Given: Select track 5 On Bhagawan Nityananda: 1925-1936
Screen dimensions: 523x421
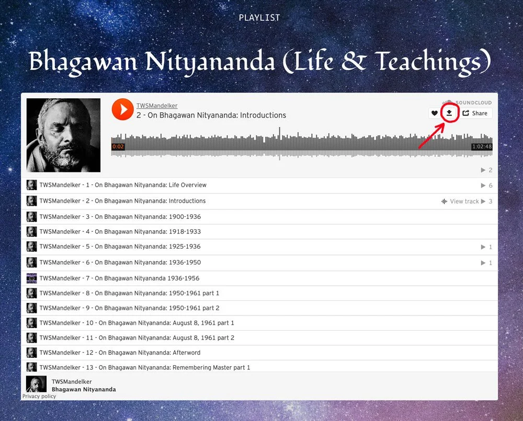Looking at the screenshot, I should click(259, 247).
